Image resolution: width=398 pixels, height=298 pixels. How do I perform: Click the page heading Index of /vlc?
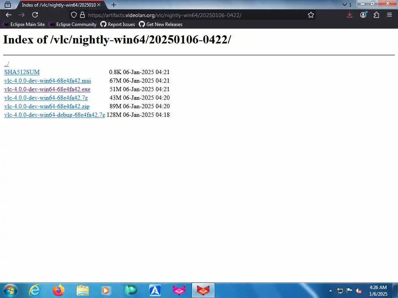117,40
